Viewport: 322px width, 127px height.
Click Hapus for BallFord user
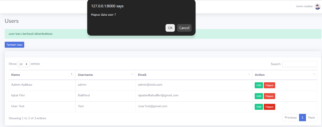(269, 96)
